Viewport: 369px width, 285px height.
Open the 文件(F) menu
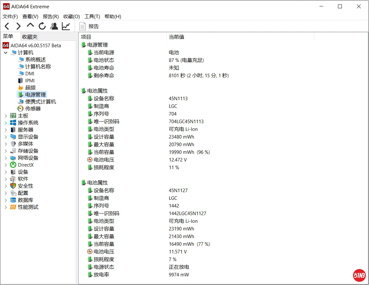(10, 17)
